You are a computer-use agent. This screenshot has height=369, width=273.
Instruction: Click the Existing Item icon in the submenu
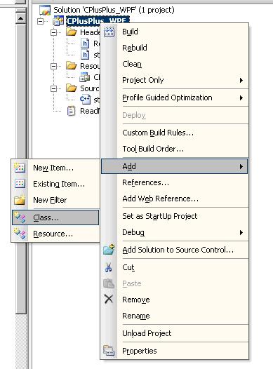(20, 184)
